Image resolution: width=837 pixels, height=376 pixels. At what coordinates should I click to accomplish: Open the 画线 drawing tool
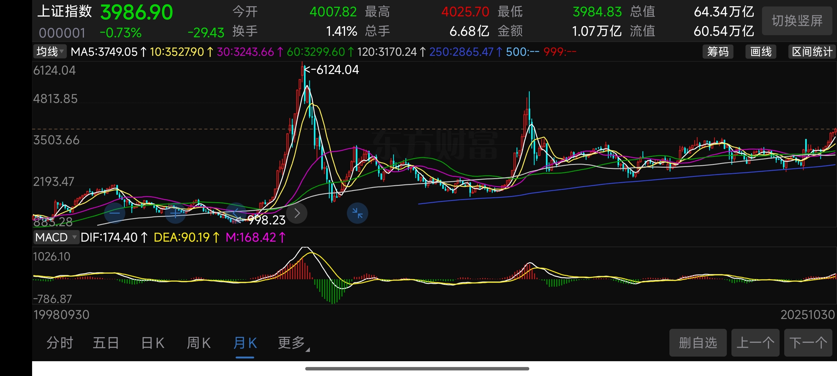click(x=760, y=51)
